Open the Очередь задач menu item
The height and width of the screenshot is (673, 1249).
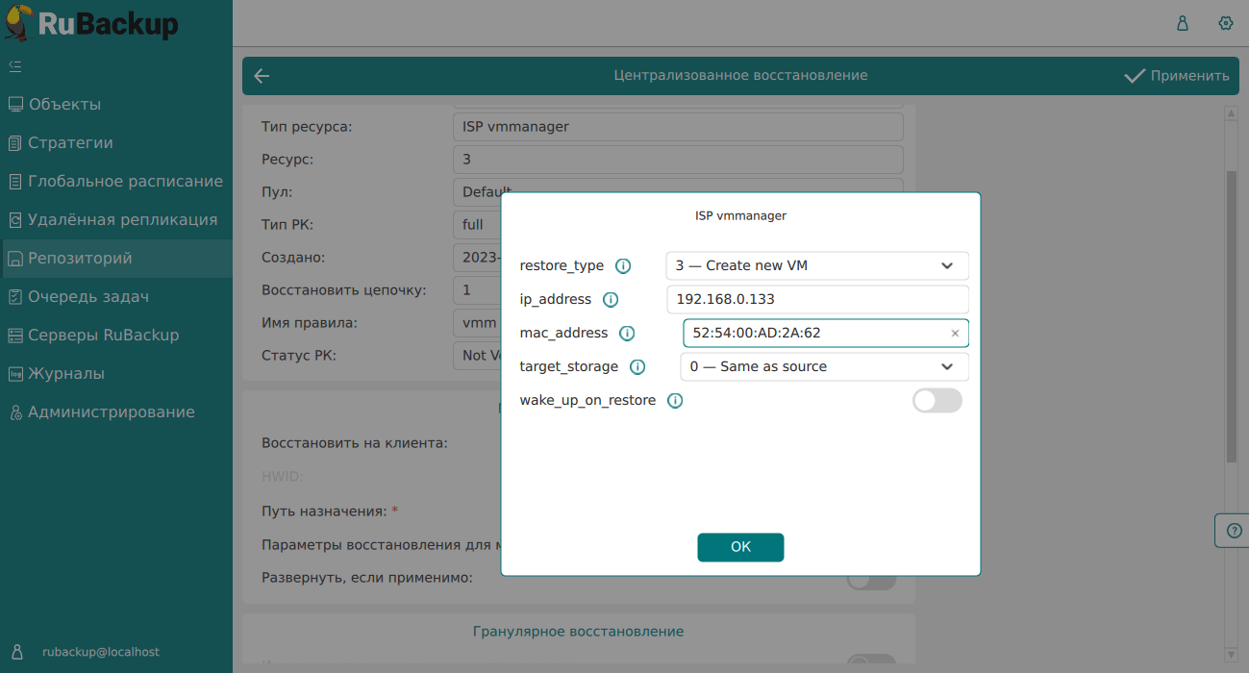coord(88,297)
